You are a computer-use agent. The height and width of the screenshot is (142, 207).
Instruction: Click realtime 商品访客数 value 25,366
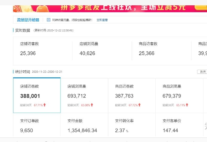point(146,53)
